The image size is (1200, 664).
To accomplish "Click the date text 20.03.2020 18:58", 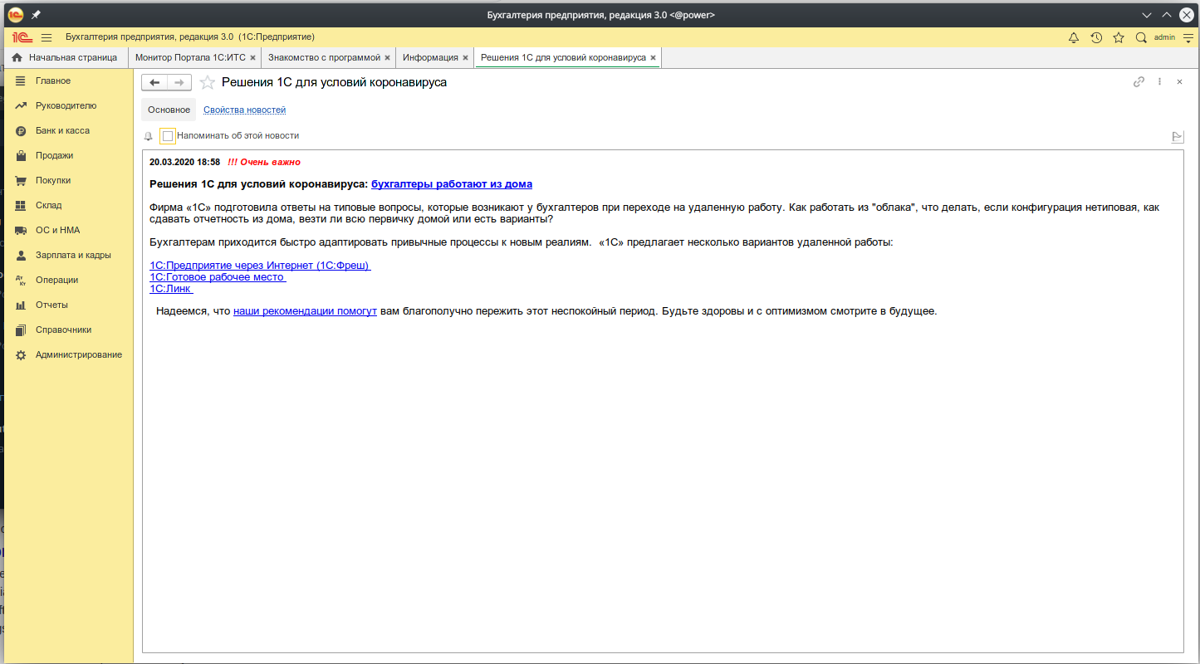I will point(184,163).
